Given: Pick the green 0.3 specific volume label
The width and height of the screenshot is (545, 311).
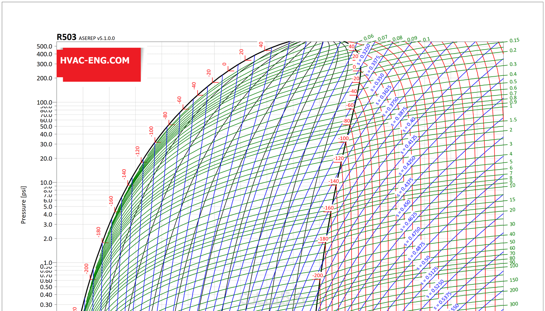Looking at the screenshot, I should point(513,64).
